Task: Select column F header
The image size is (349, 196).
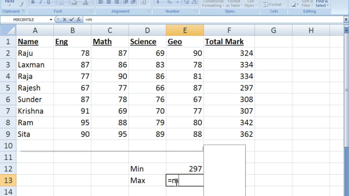Action: click(x=229, y=30)
